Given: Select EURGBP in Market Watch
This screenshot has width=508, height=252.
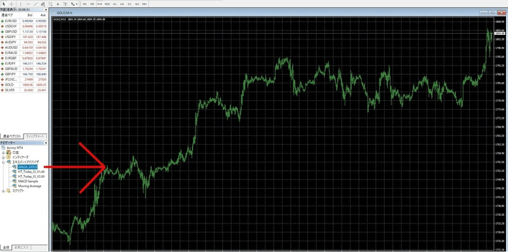Looking at the screenshot, I should coord(23,58).
